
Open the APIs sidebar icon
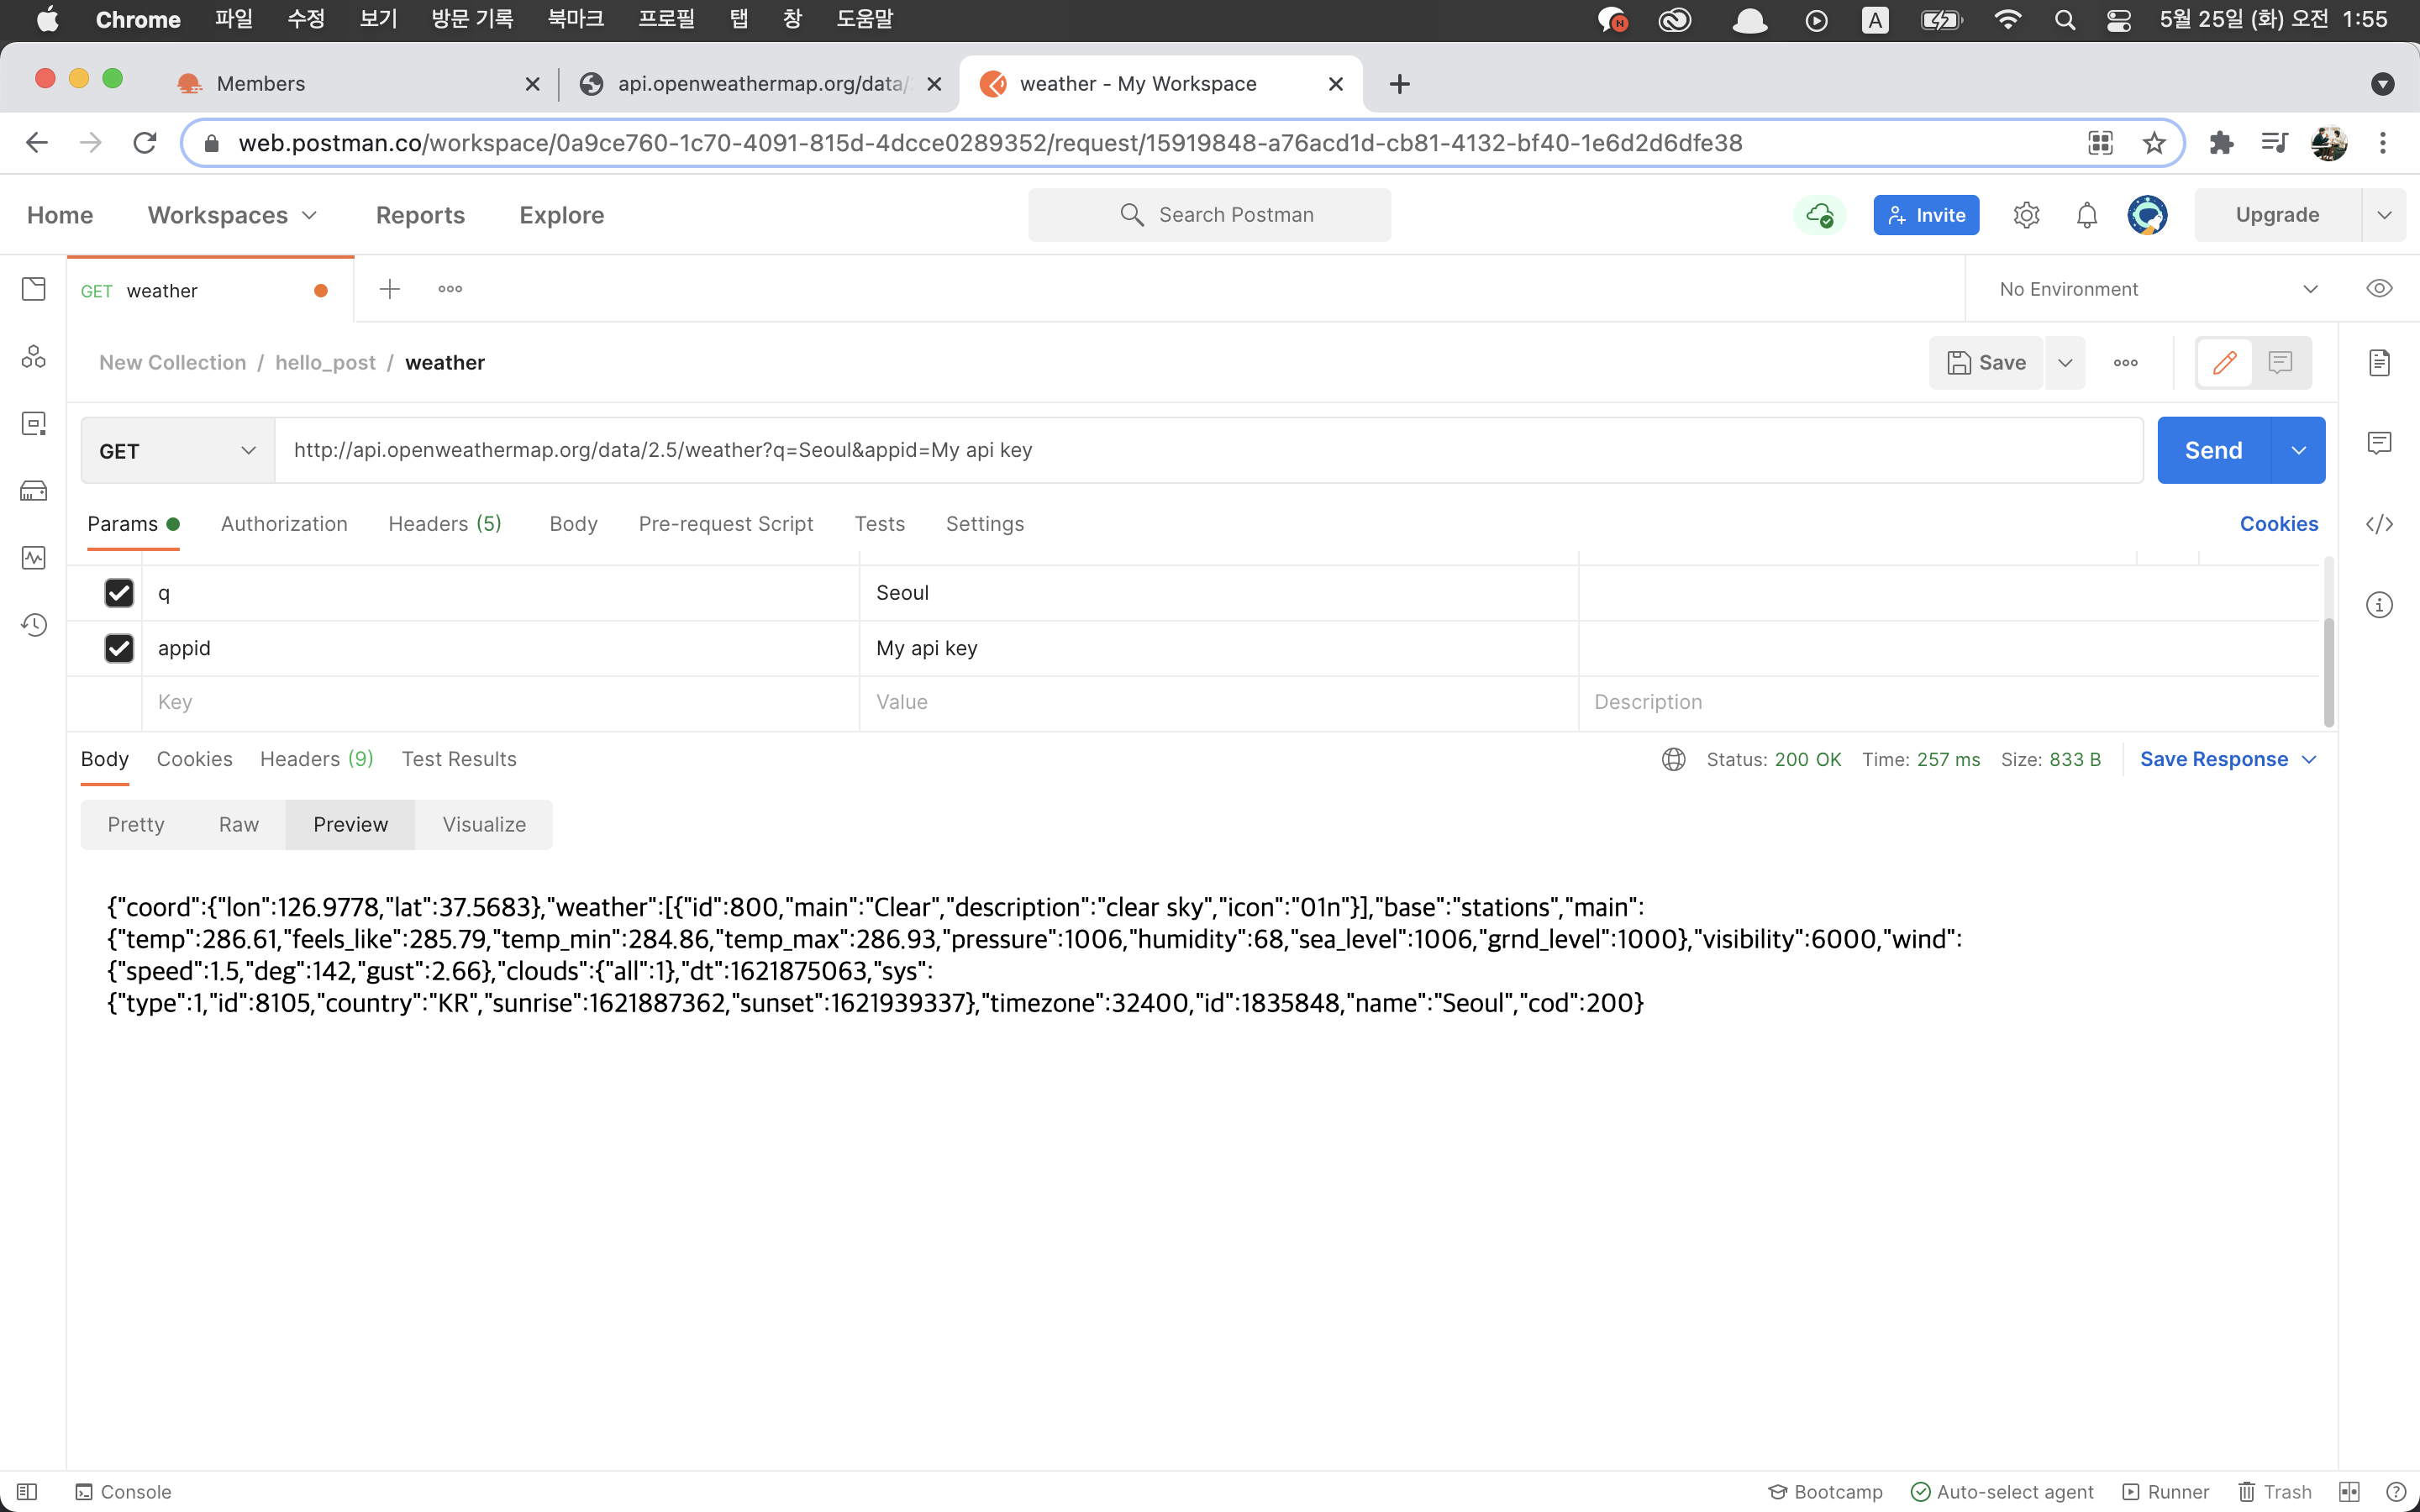click(34, 357)
